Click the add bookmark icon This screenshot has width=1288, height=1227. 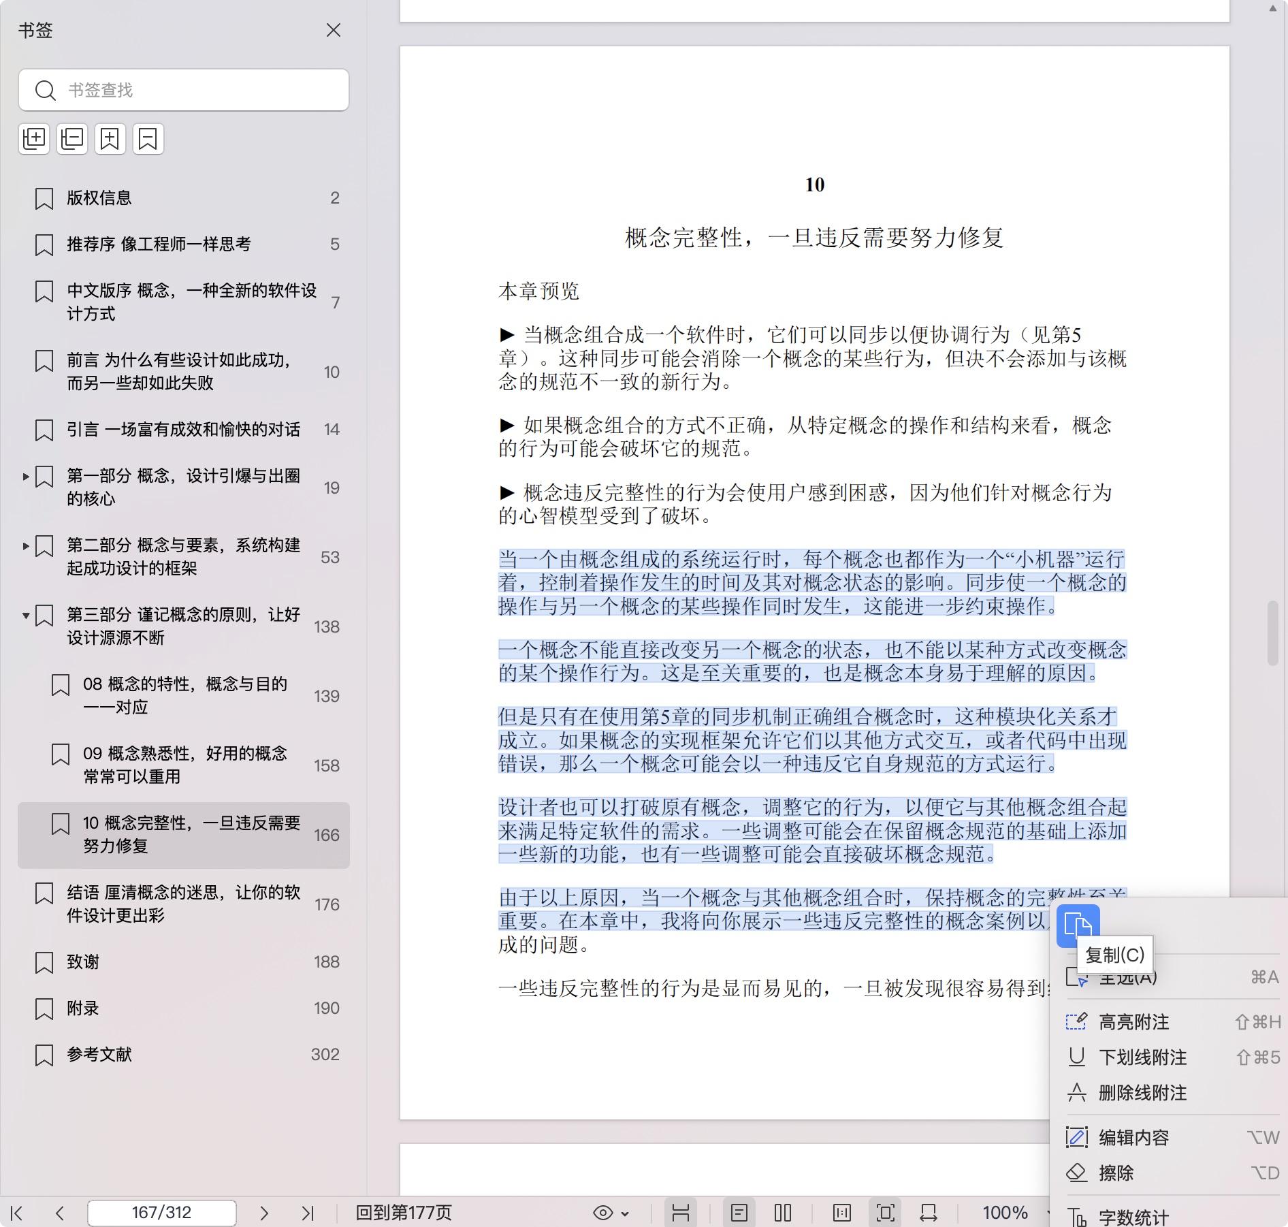pos(110,139)
